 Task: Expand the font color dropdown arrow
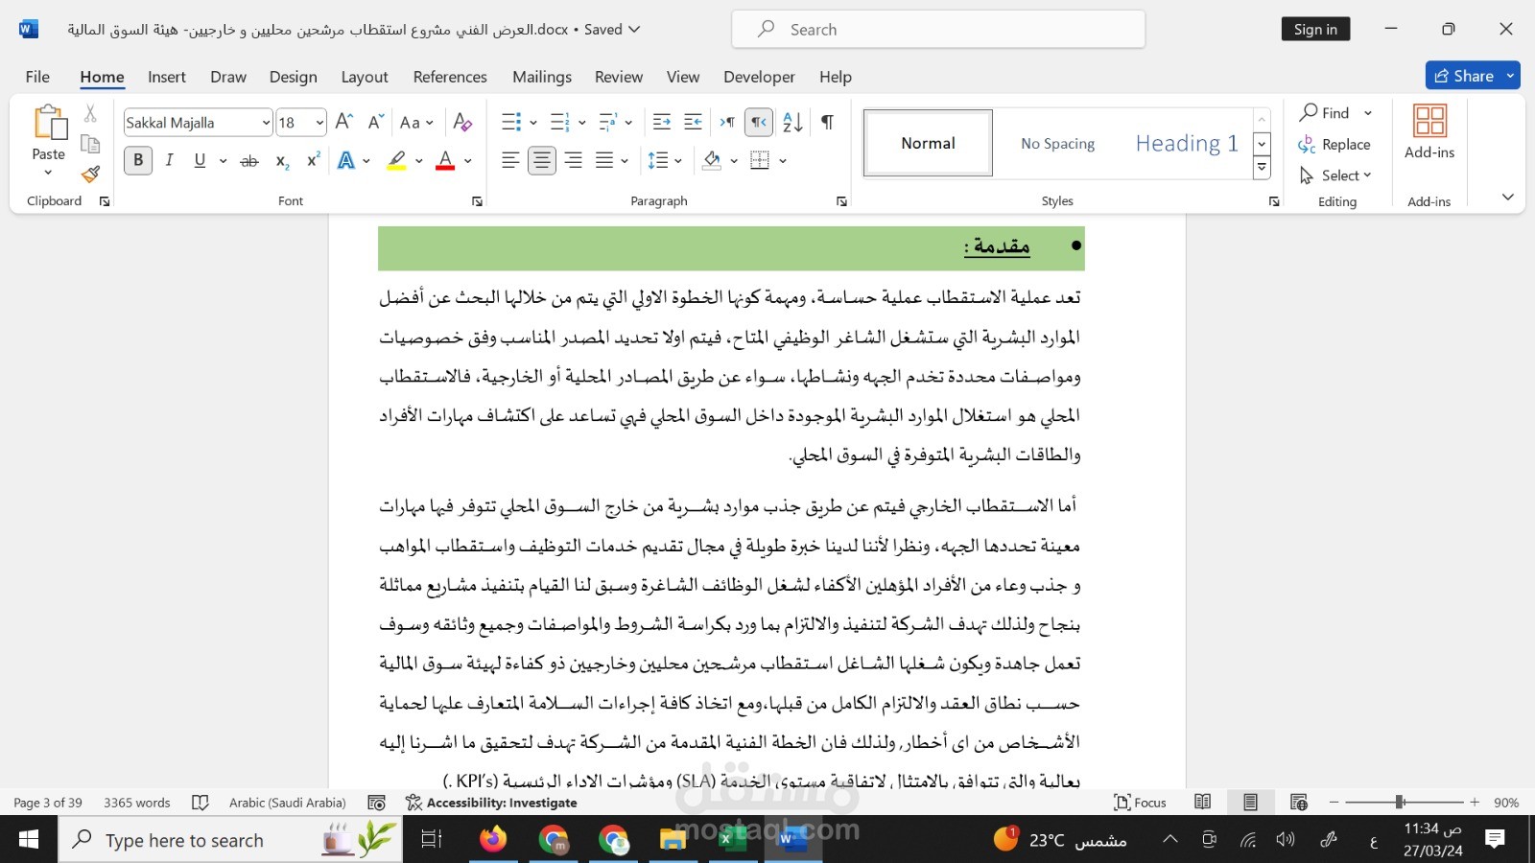467,160
